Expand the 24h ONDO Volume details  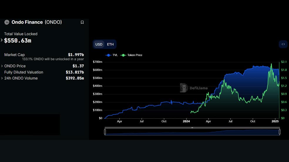2,78
